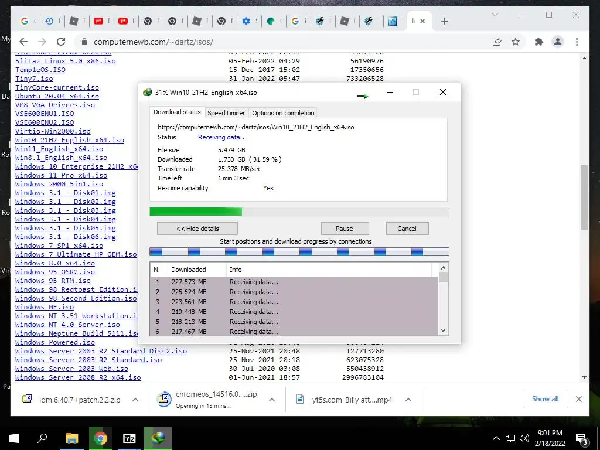Expand options for idm.6.40.7+patch zip download
The height and width of the screenshot is (450, 600).
coord(135,400)
